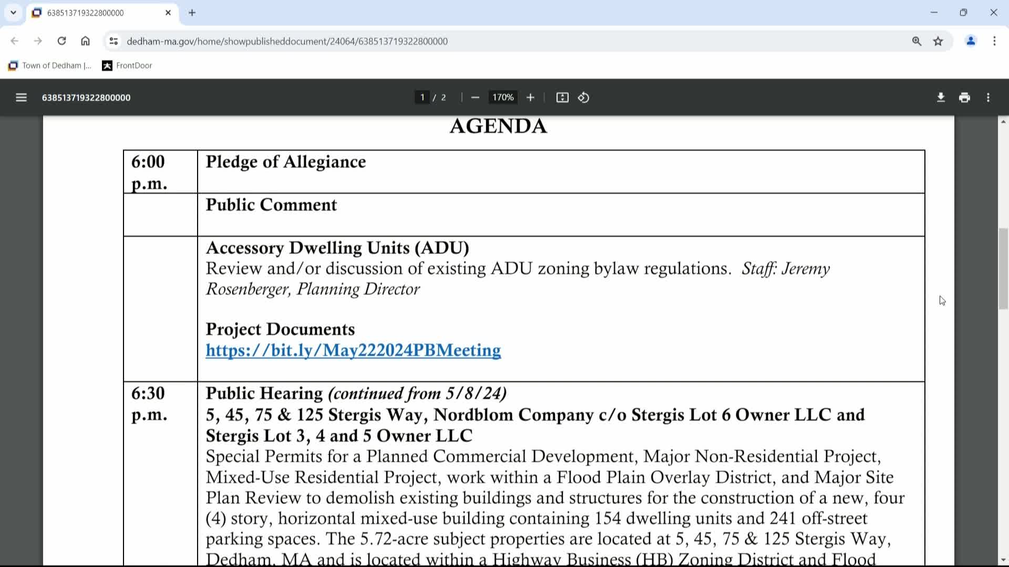Click the Fit to page icon
Viewport: 1009px width, 567px height.
(x=562, y=98)
